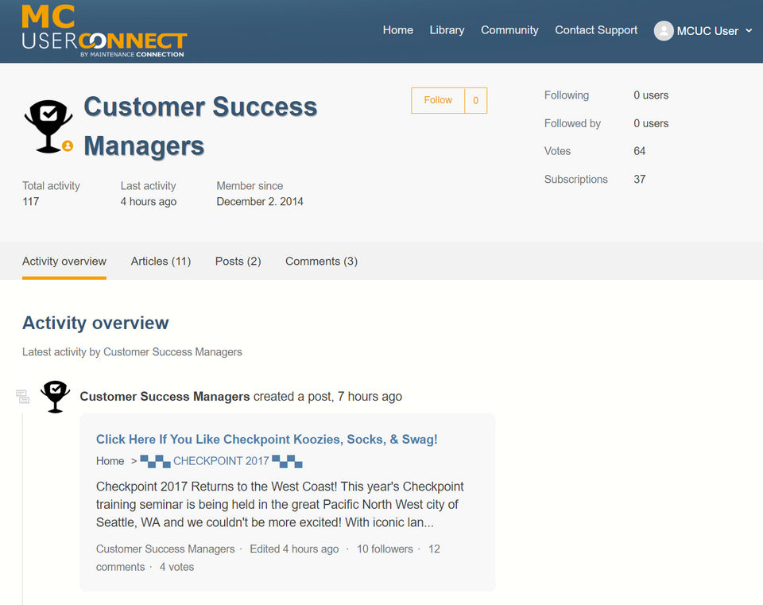Click the post excerpt about Checkpoint 2017
Viewport: 763px width, 605px height.
click(280, 504)
